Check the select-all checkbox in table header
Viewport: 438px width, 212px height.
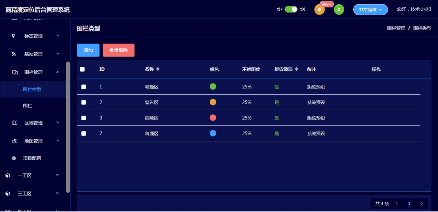(x=82, y=69)
